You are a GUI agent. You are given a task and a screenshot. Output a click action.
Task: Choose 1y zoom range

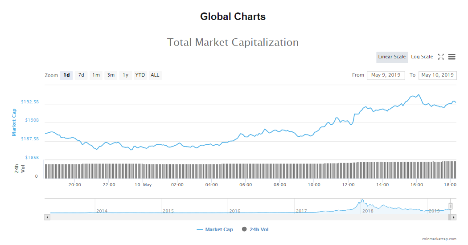(x=126, y=75)
